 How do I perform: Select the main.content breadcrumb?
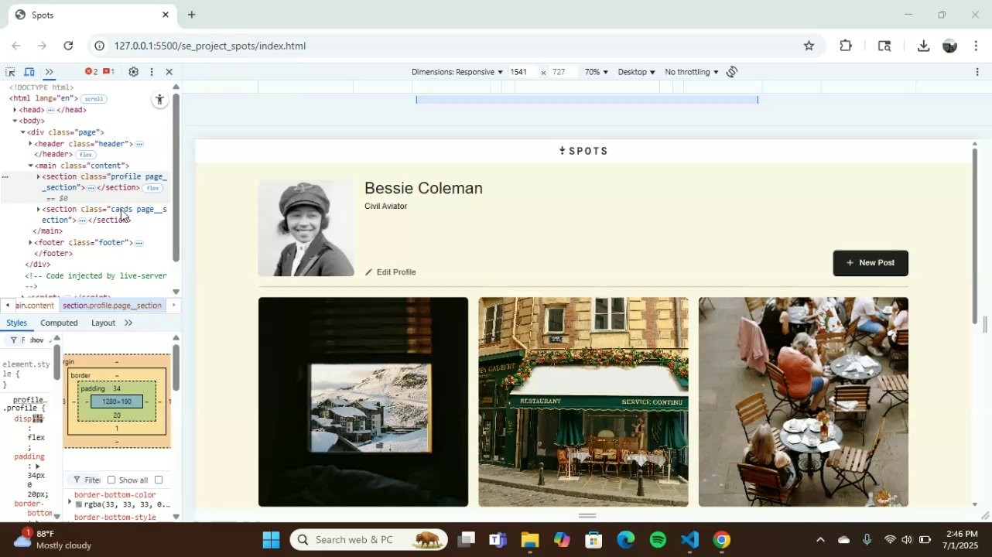pyautogui.click(x=35, y=306)
